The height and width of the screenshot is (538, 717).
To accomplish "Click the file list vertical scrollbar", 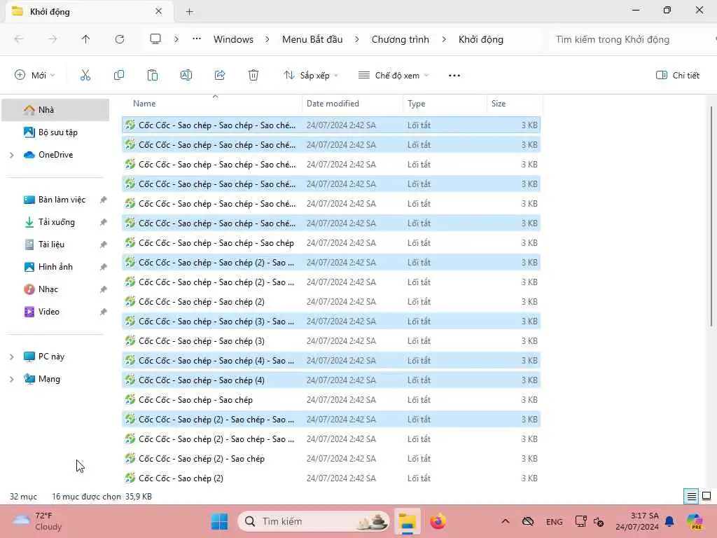I will click(x=711, y=215).
